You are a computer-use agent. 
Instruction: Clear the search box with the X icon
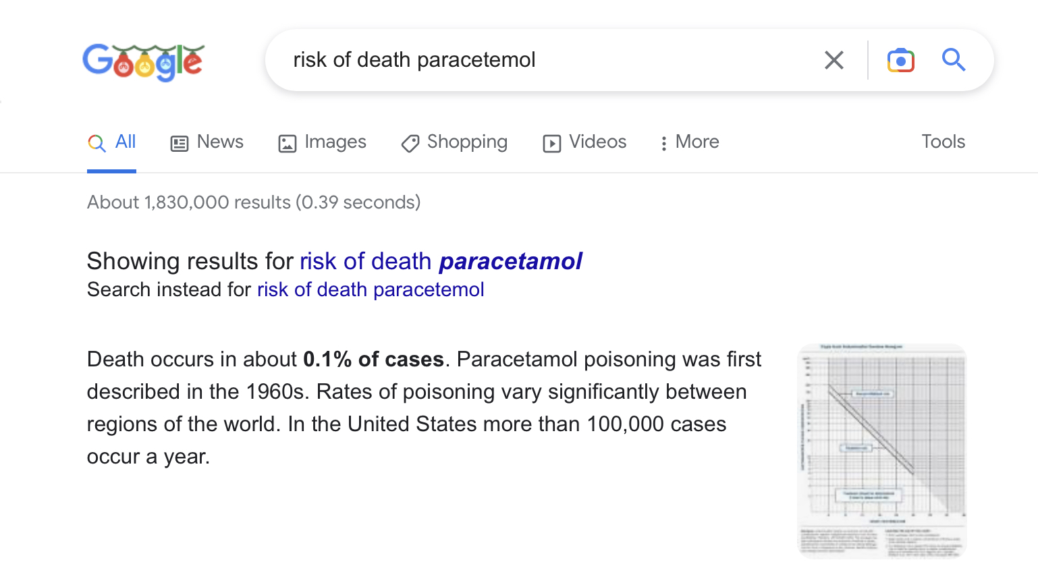point(834,60)
